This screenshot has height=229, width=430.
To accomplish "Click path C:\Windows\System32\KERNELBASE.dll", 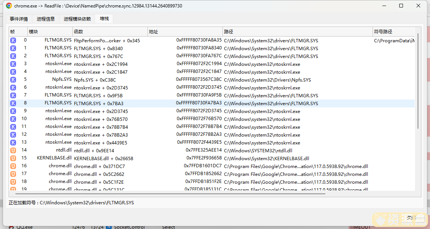I will coord(266,158).
